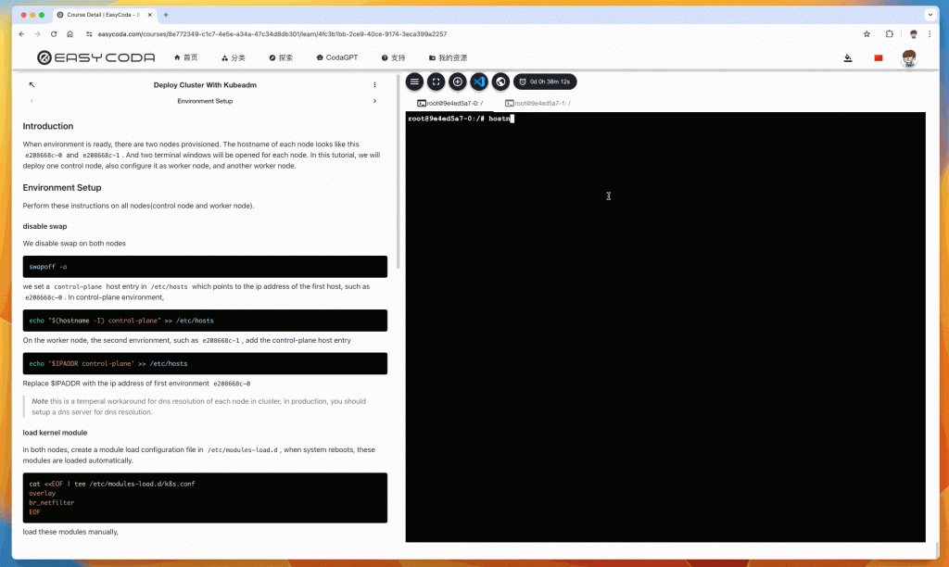949x567 pixels.
Task: Open the VS Code editor icon
Action: point(479,82)
